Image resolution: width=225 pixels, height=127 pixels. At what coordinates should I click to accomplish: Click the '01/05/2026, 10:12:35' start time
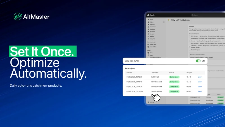click(134, 77)
